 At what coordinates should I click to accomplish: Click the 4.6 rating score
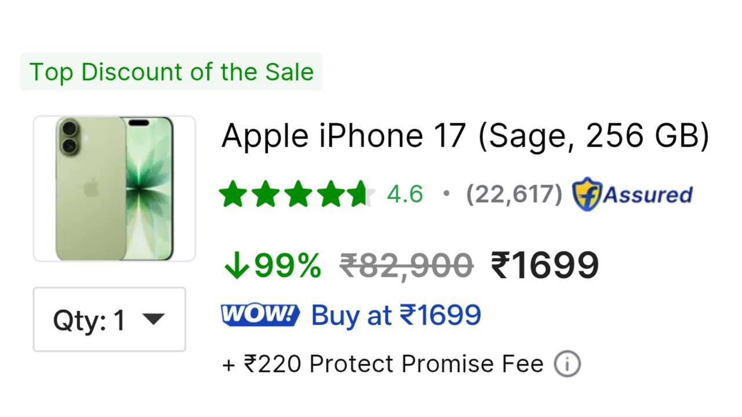pos(405,194)
